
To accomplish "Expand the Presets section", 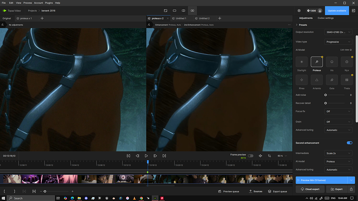I will tap(302, 25).
